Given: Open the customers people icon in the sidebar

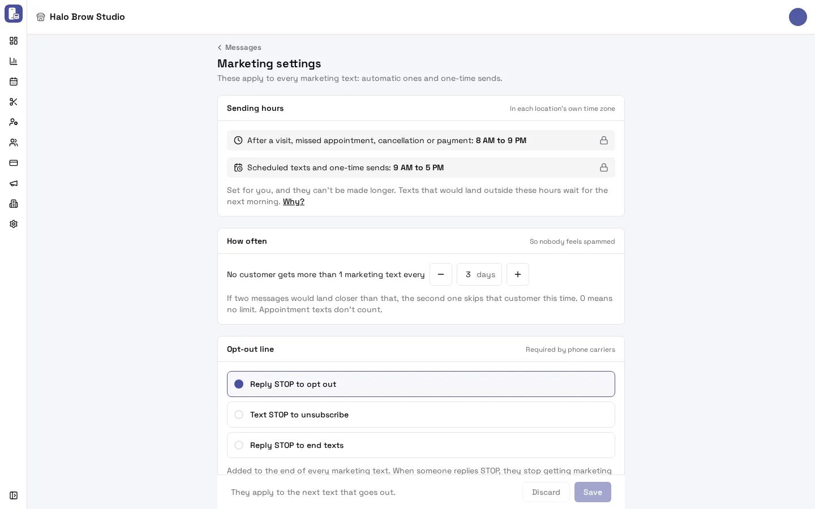Looking at the screenshot, I should click(x=14, y=143).
